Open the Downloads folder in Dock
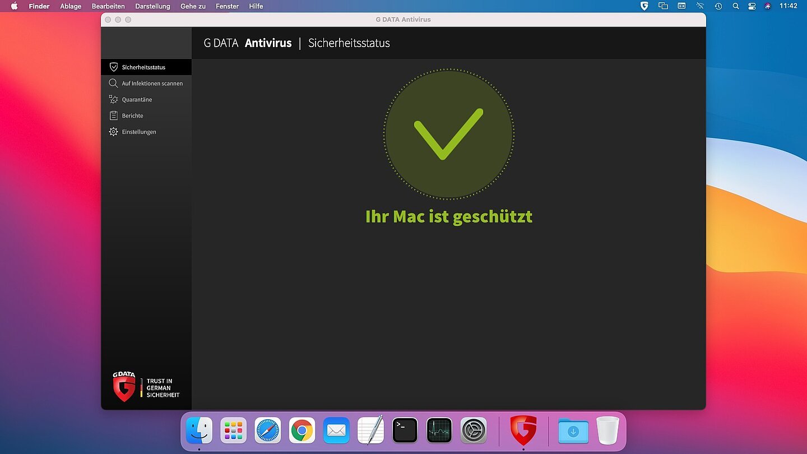 coord(573,431)
